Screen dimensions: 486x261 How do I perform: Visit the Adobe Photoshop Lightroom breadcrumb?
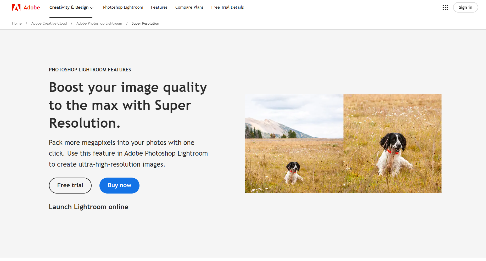pos(99,23)
